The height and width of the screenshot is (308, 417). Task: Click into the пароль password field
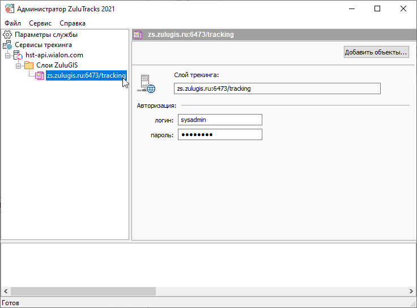(x=220, y=134)
